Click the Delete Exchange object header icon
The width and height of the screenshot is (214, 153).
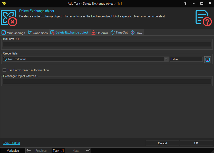[x=9, y=18]
